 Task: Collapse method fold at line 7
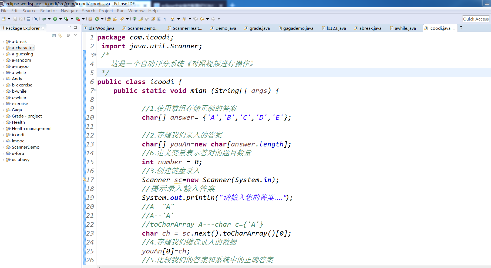click(95, 90)
